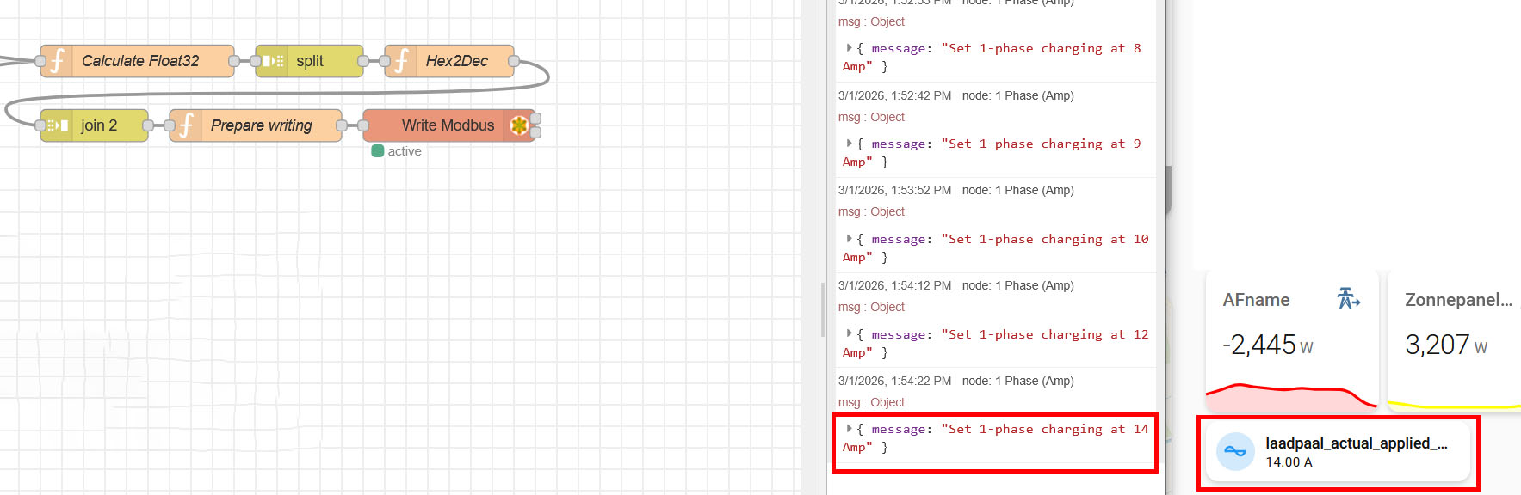Select the split node
Image resolution: width=1521 pixels, height=495 pixels.
(309, 61)
